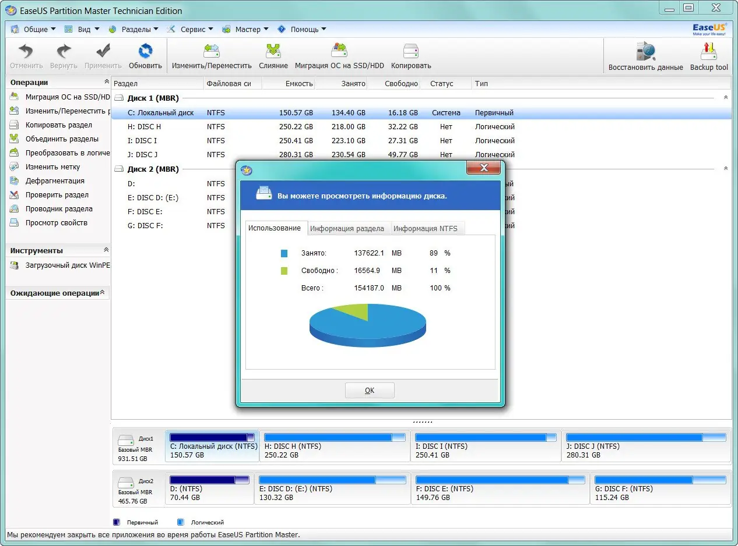Open Восстановить данные recovery tool
The width and height of the screenshot is (738, 546).
[x=645, y=52]
